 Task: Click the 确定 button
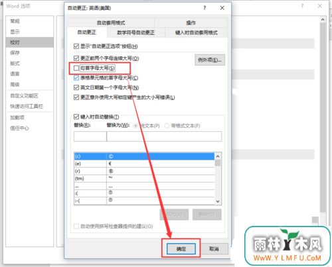coord(181,249)
